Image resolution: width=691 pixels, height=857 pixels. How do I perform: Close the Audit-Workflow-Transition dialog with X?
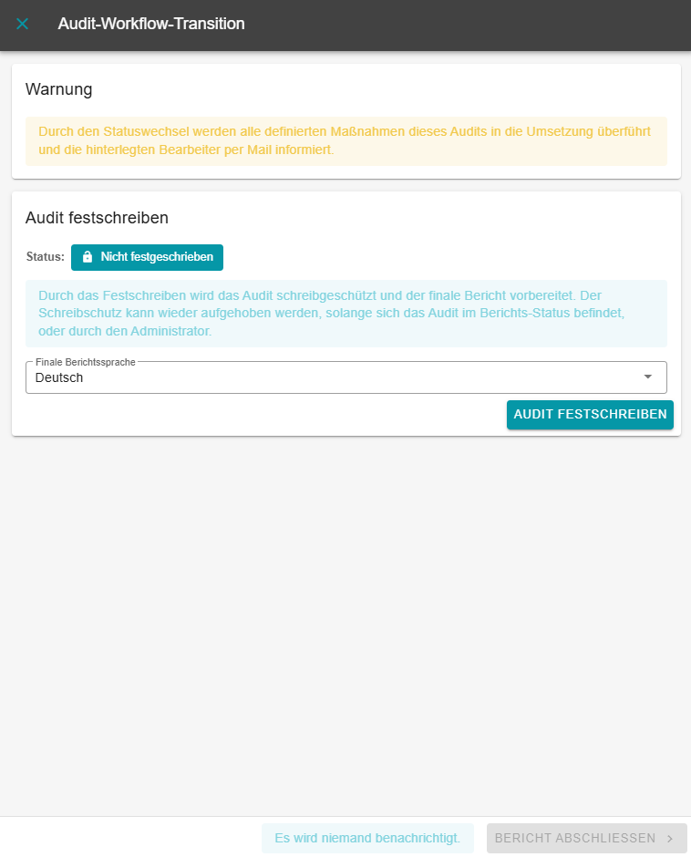[23, 24]
